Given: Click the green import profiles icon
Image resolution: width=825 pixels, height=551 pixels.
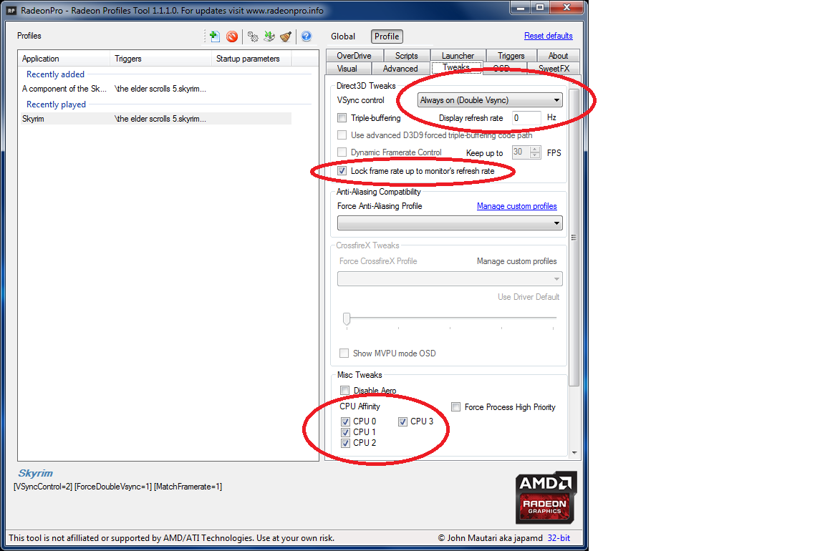Looking at the screenshot, I should [x=269, y=36].
